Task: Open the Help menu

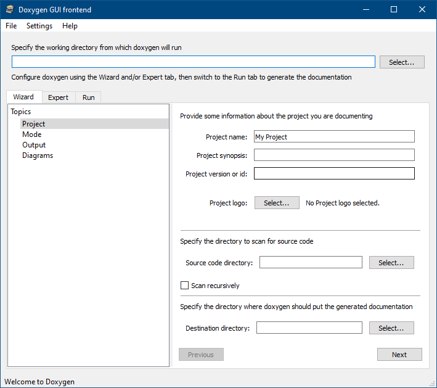Action: coord(70,26)
